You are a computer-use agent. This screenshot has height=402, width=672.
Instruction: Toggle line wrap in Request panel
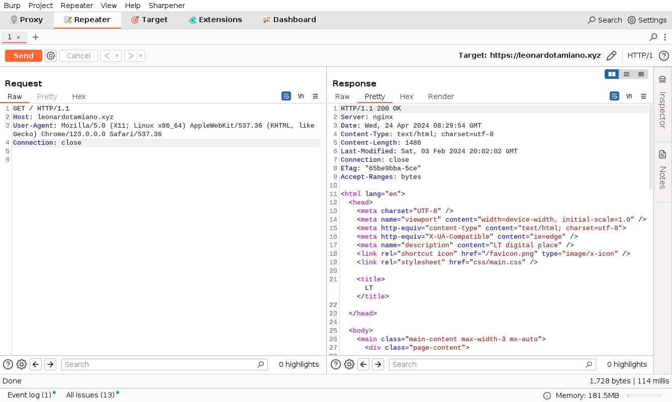pyautogui.click(x=286, y=96)
